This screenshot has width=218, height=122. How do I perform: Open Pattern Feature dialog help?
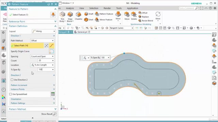[52, 4]
